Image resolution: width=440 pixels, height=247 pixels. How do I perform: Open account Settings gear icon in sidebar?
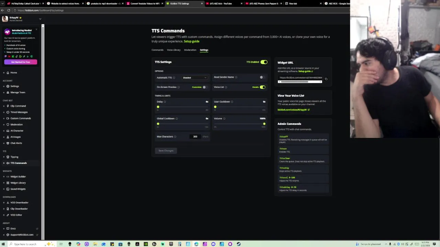click(8, 86)
